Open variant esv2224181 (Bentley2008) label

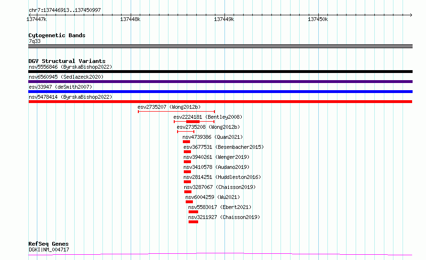pos(208,117)
